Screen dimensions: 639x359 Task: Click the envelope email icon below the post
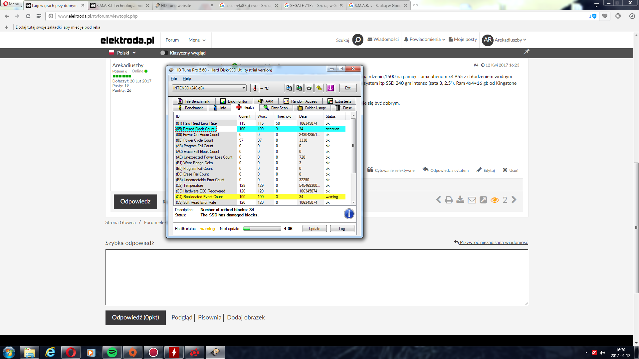tap(472, 200)
